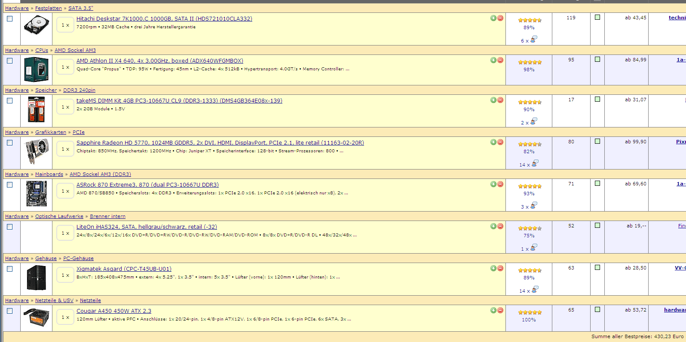686x342 pixels.
Task: Click the star rating for Cougar A450
Action: pyautogui.click(x=530, y=312)
